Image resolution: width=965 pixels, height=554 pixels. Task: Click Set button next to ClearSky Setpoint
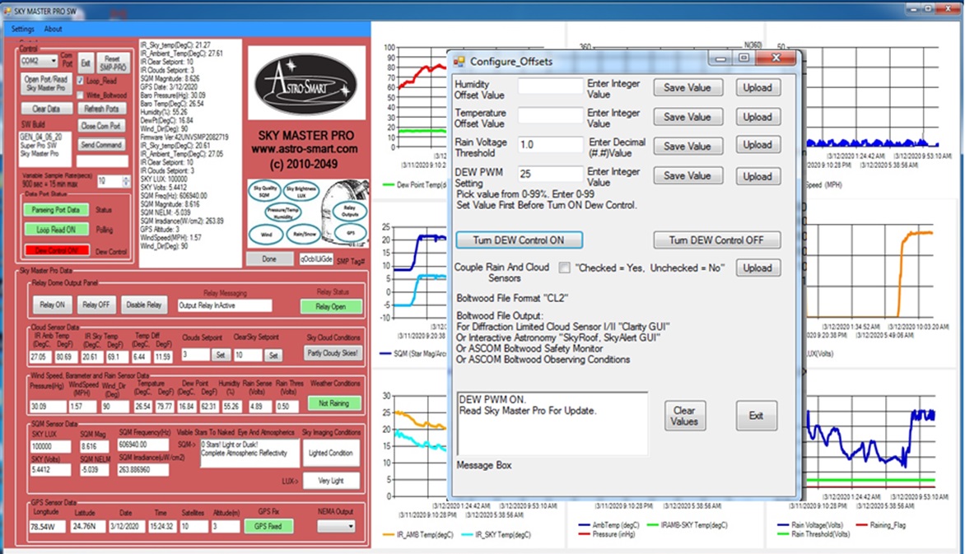pos(273,355)
